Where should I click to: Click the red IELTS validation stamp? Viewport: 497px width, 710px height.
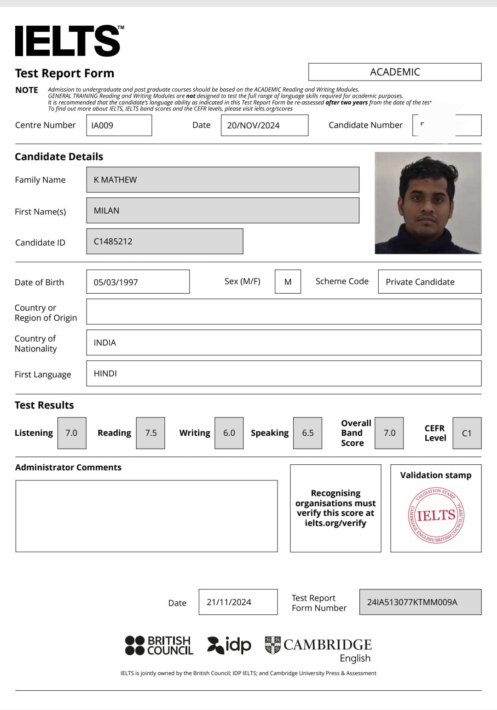pos(436,515)
